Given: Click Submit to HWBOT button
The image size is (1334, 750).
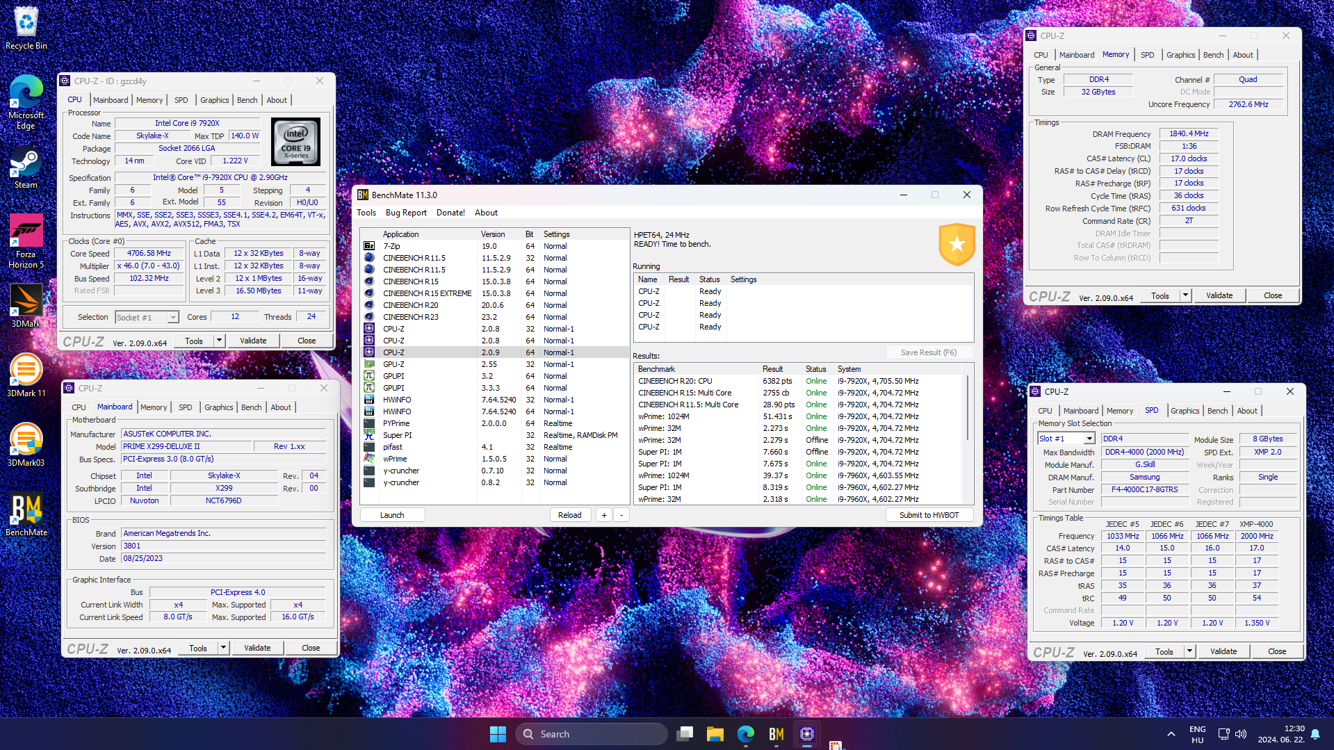Looking at the screenshot, I should click(929, 515).
